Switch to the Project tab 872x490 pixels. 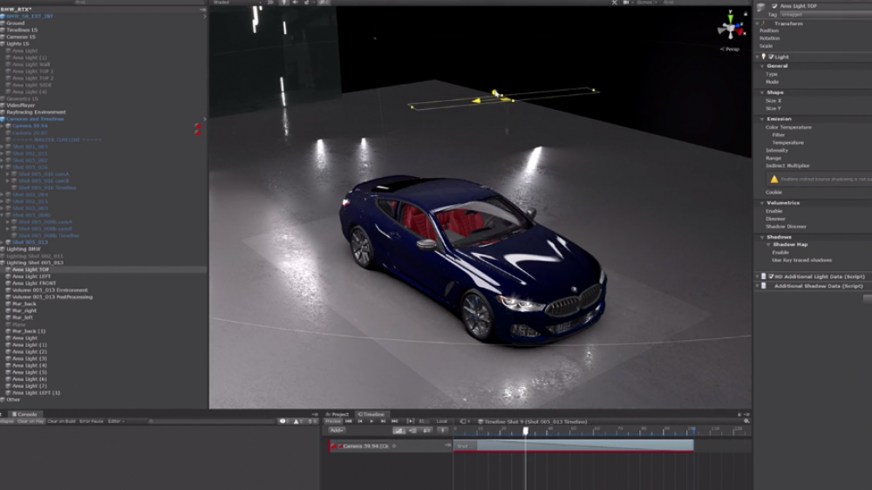(337, 414)
